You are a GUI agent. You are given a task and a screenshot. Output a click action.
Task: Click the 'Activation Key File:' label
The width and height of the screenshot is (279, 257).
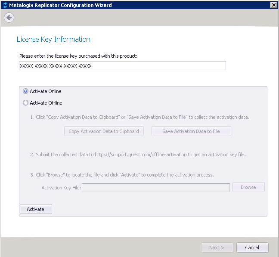[61, 188]
